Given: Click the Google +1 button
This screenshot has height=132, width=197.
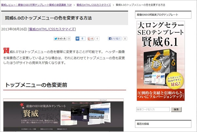Looking at the screenshot, I should (x=91, y=39).
